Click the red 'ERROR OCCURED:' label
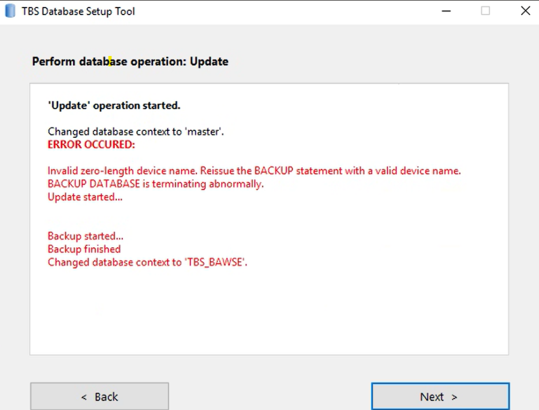Image resolution: width=539 pixels, height=410 pixels. (x=91, y=145)
